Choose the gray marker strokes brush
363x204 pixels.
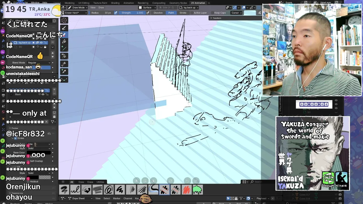(97, 190)
